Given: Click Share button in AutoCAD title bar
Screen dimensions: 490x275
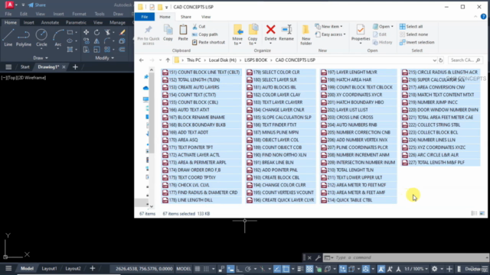Looking at the screenshot, I should coord(37,5).
